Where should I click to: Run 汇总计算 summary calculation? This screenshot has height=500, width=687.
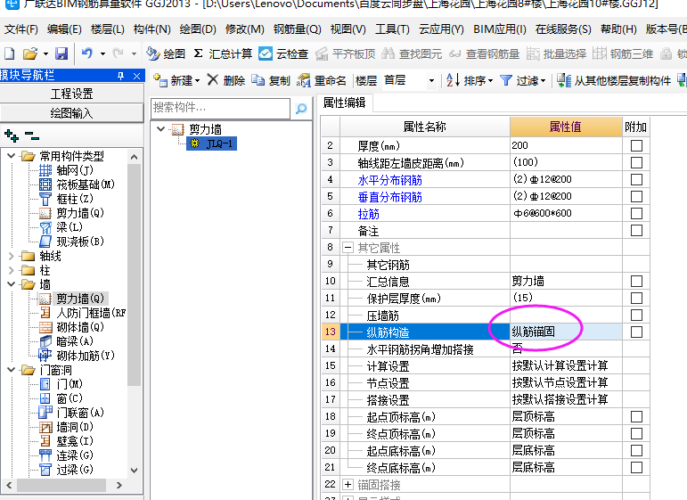point(223,53)
